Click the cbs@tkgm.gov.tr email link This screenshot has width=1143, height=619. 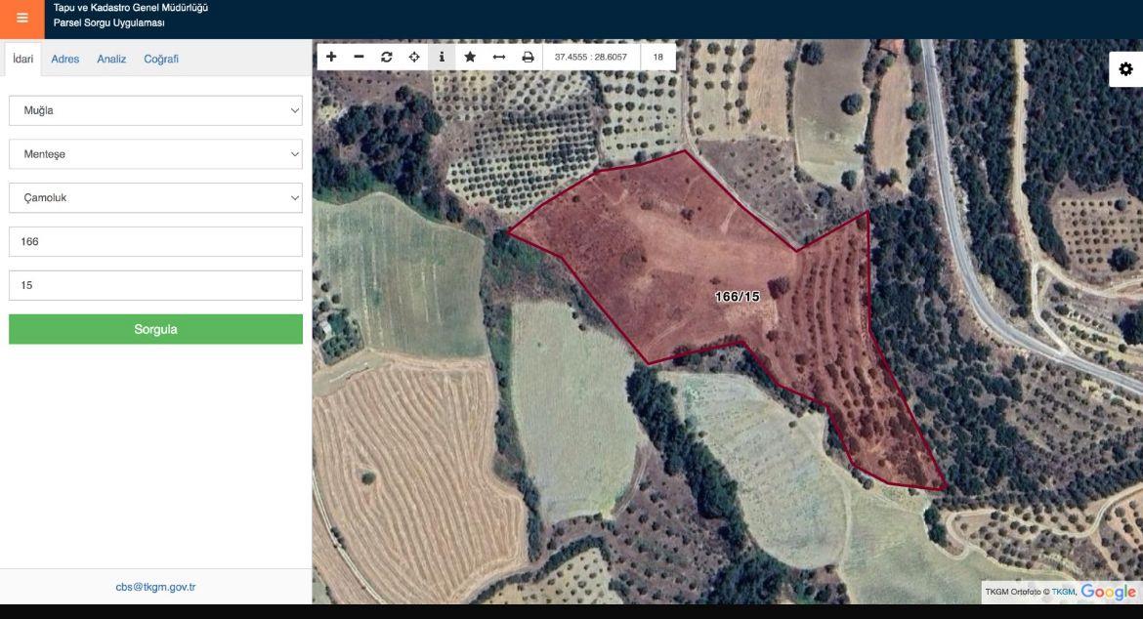tap(155, 587)
